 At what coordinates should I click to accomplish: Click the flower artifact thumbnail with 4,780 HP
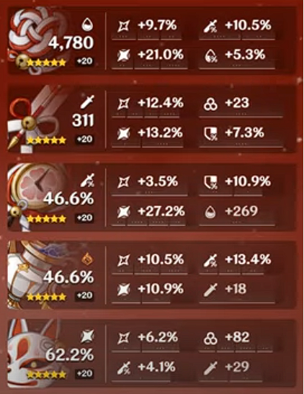click(35, 40)
